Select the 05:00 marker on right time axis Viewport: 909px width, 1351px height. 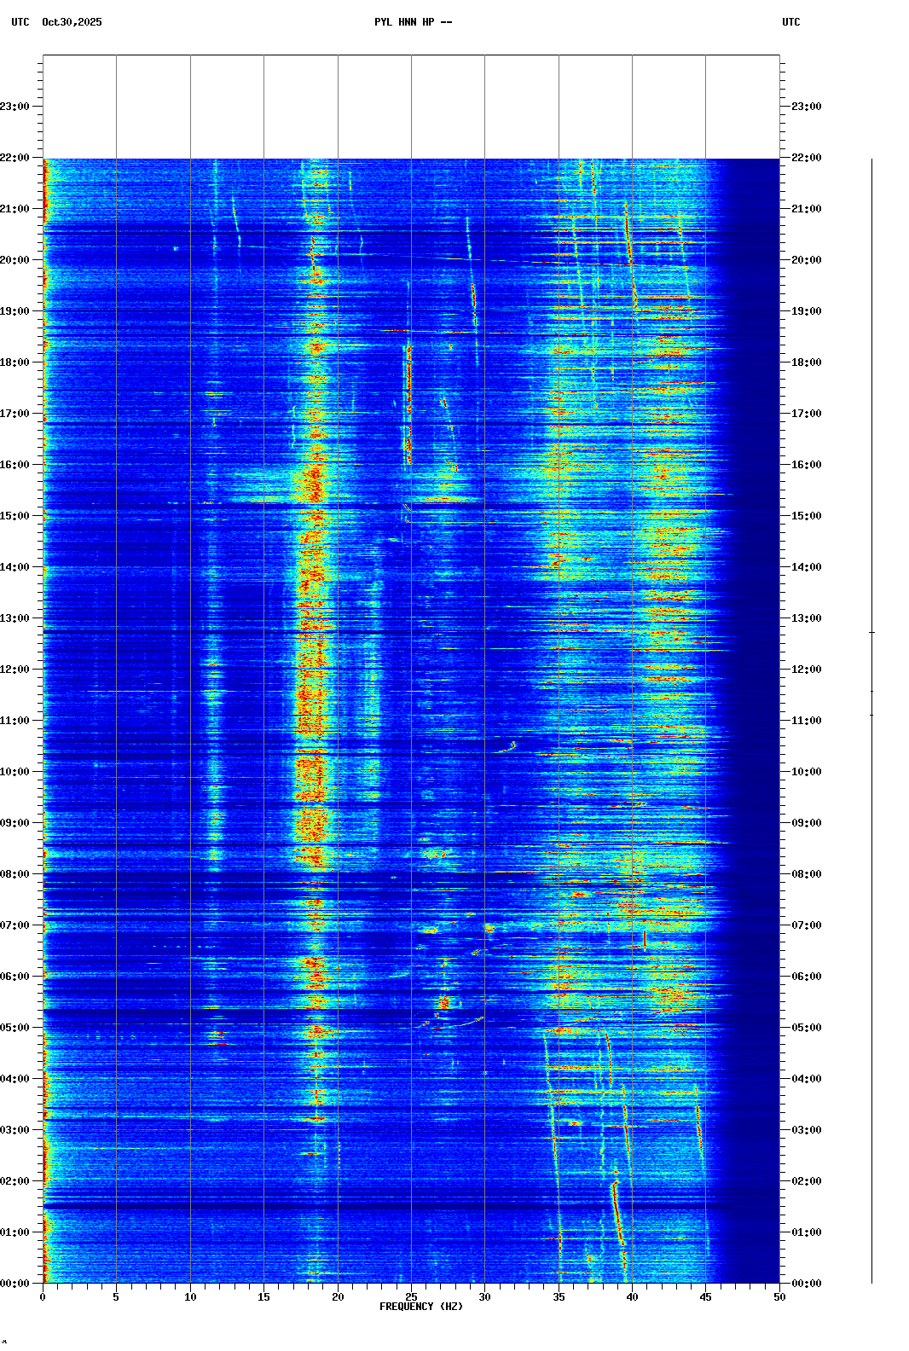pyautogui.click(x=806, y=1028)
